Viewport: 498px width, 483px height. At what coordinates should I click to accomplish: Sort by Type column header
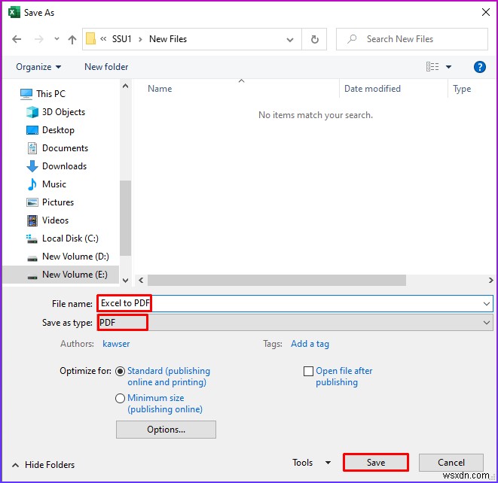pos(462,89)
